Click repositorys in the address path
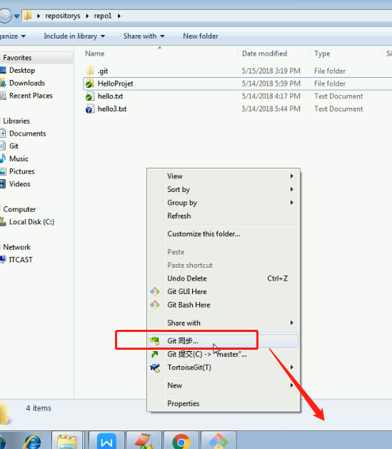 pyautogui.click(x=63, y=16)
